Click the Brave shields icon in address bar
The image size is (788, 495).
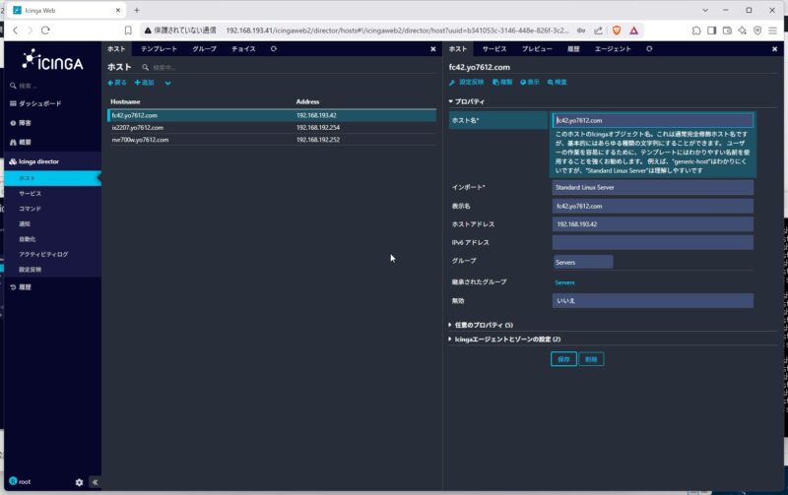click(x=617, y=31)
